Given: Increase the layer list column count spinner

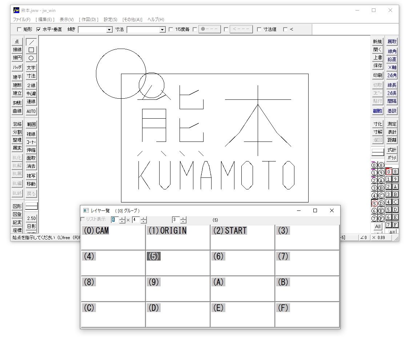Looking at the screenshot, I should coord(122,218).
